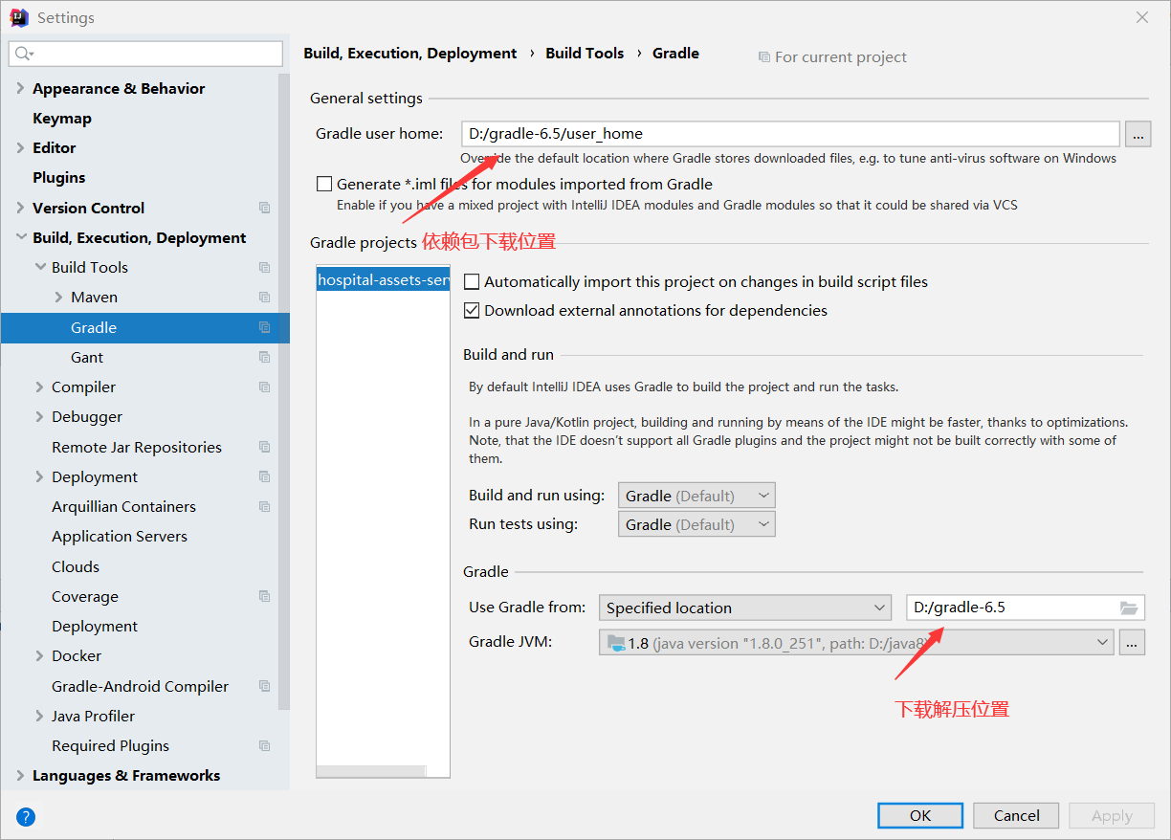Image resolution: width=1171 pixels, height=840 pixels.
Task: Click the project-level icon beside Build Tools
Action: pos(264,267)
